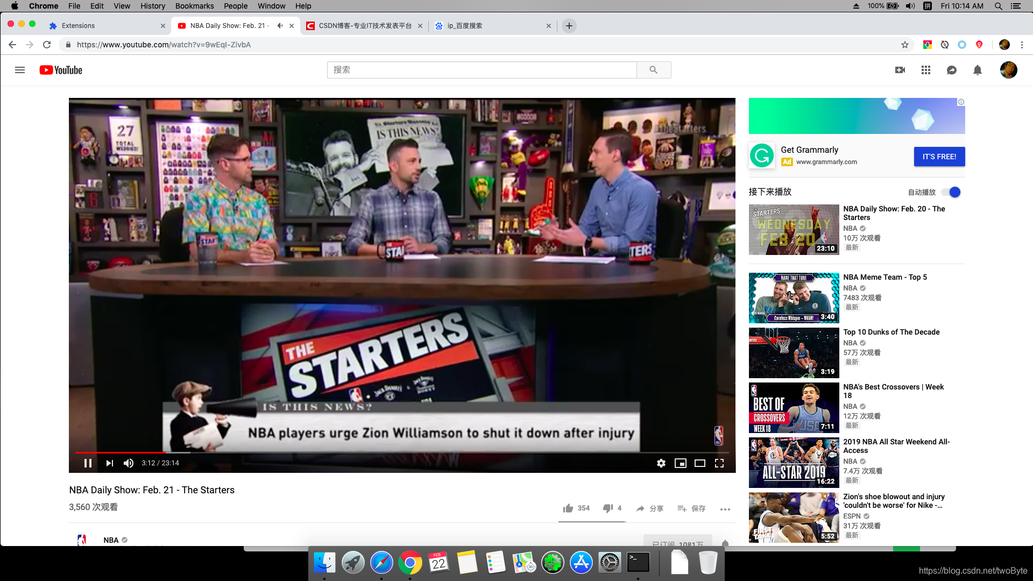Expand the three-dot more actions menu
The width and height of the screenshot is (1033, 581).
click(x=725, y=509)
